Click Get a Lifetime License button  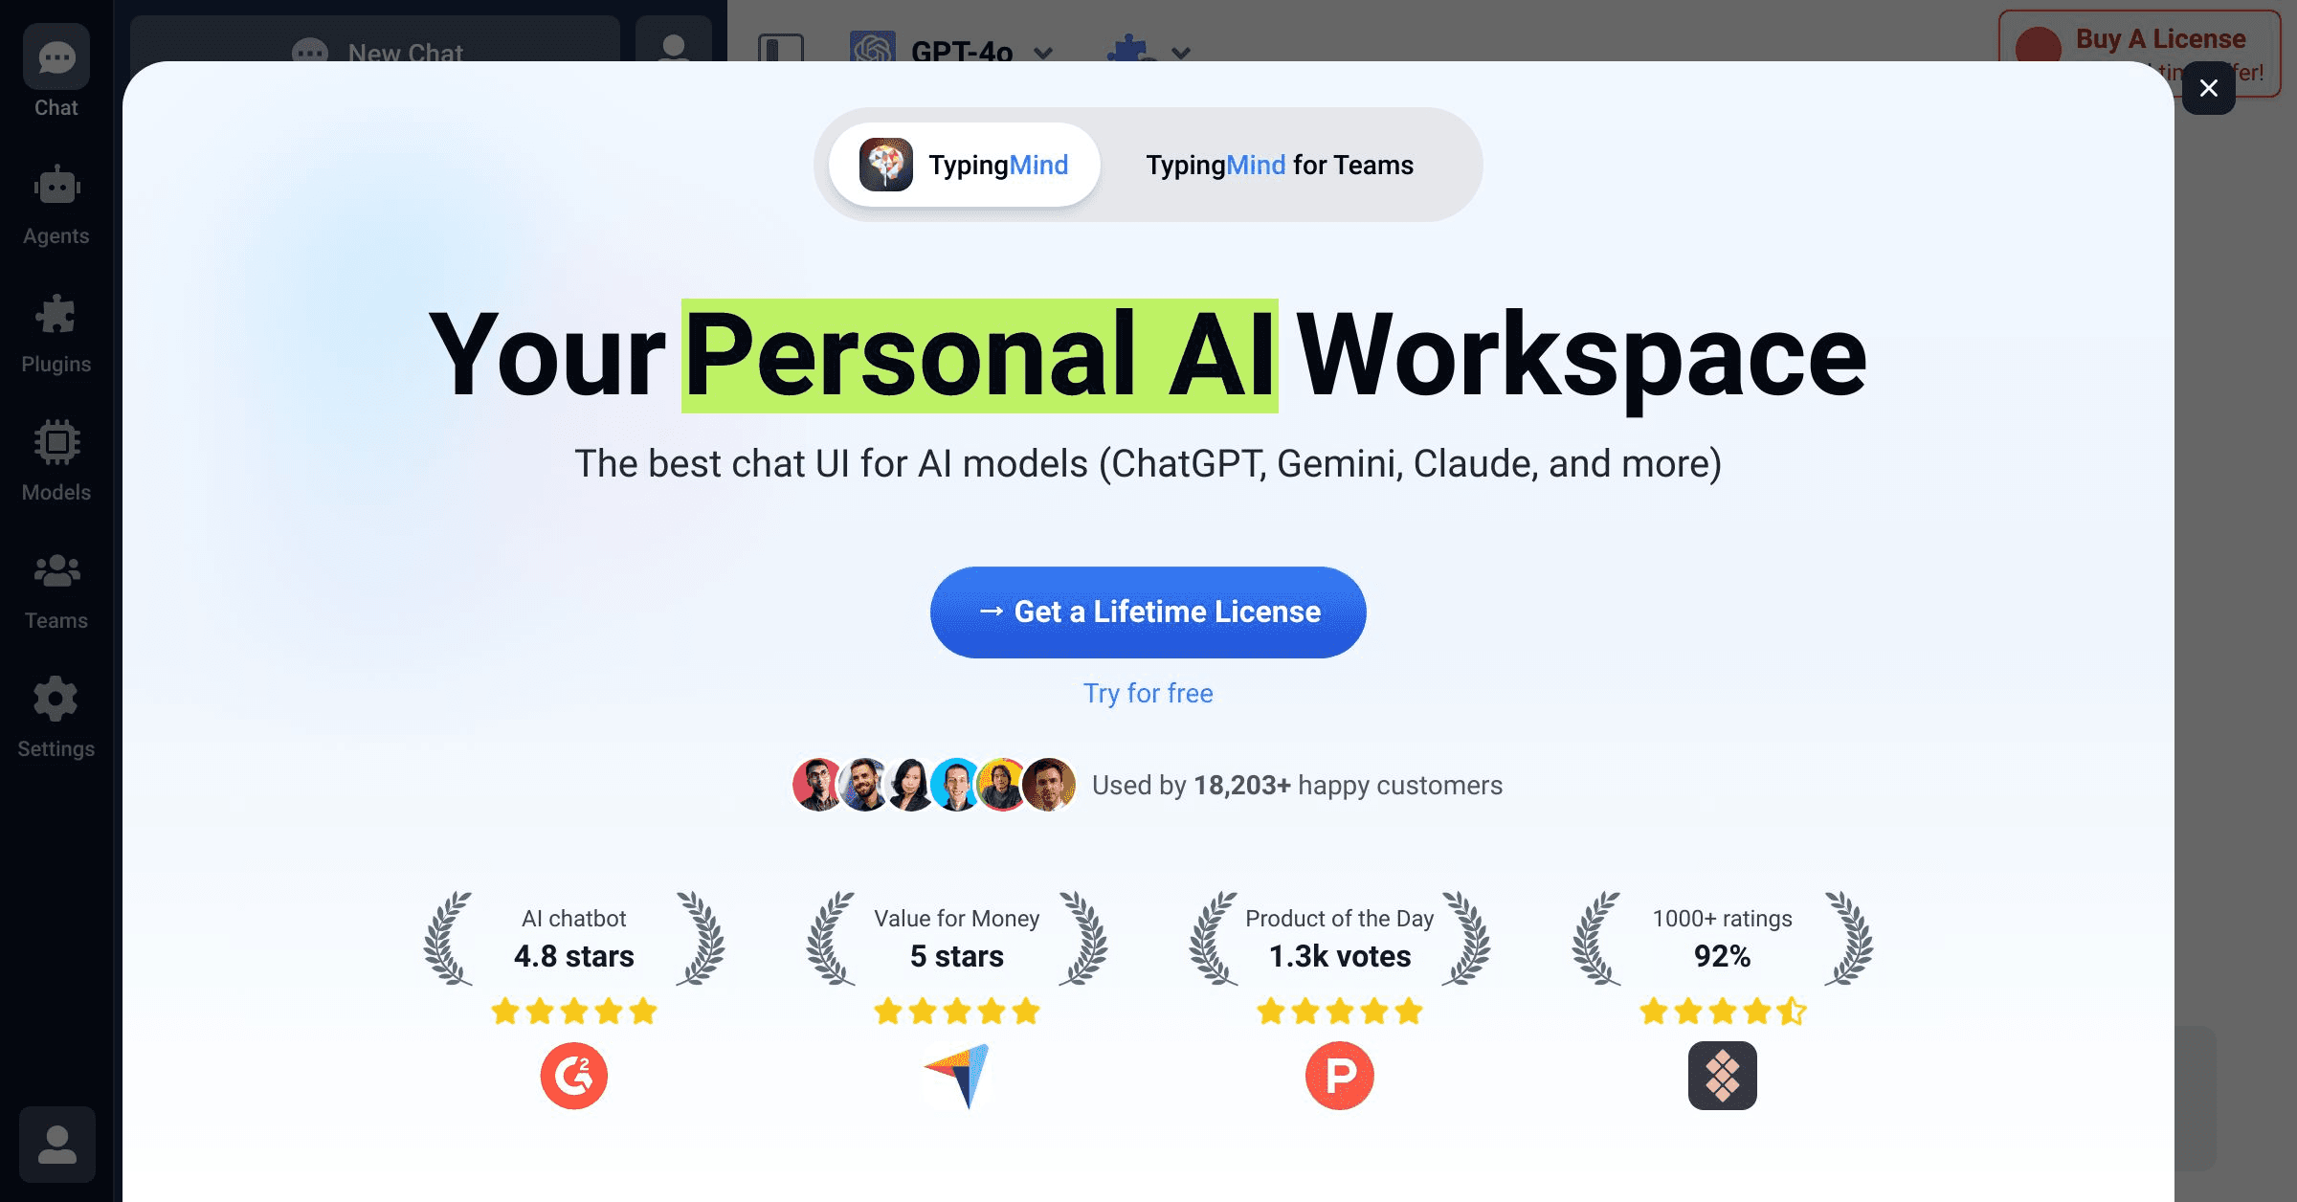point(1148,612)
